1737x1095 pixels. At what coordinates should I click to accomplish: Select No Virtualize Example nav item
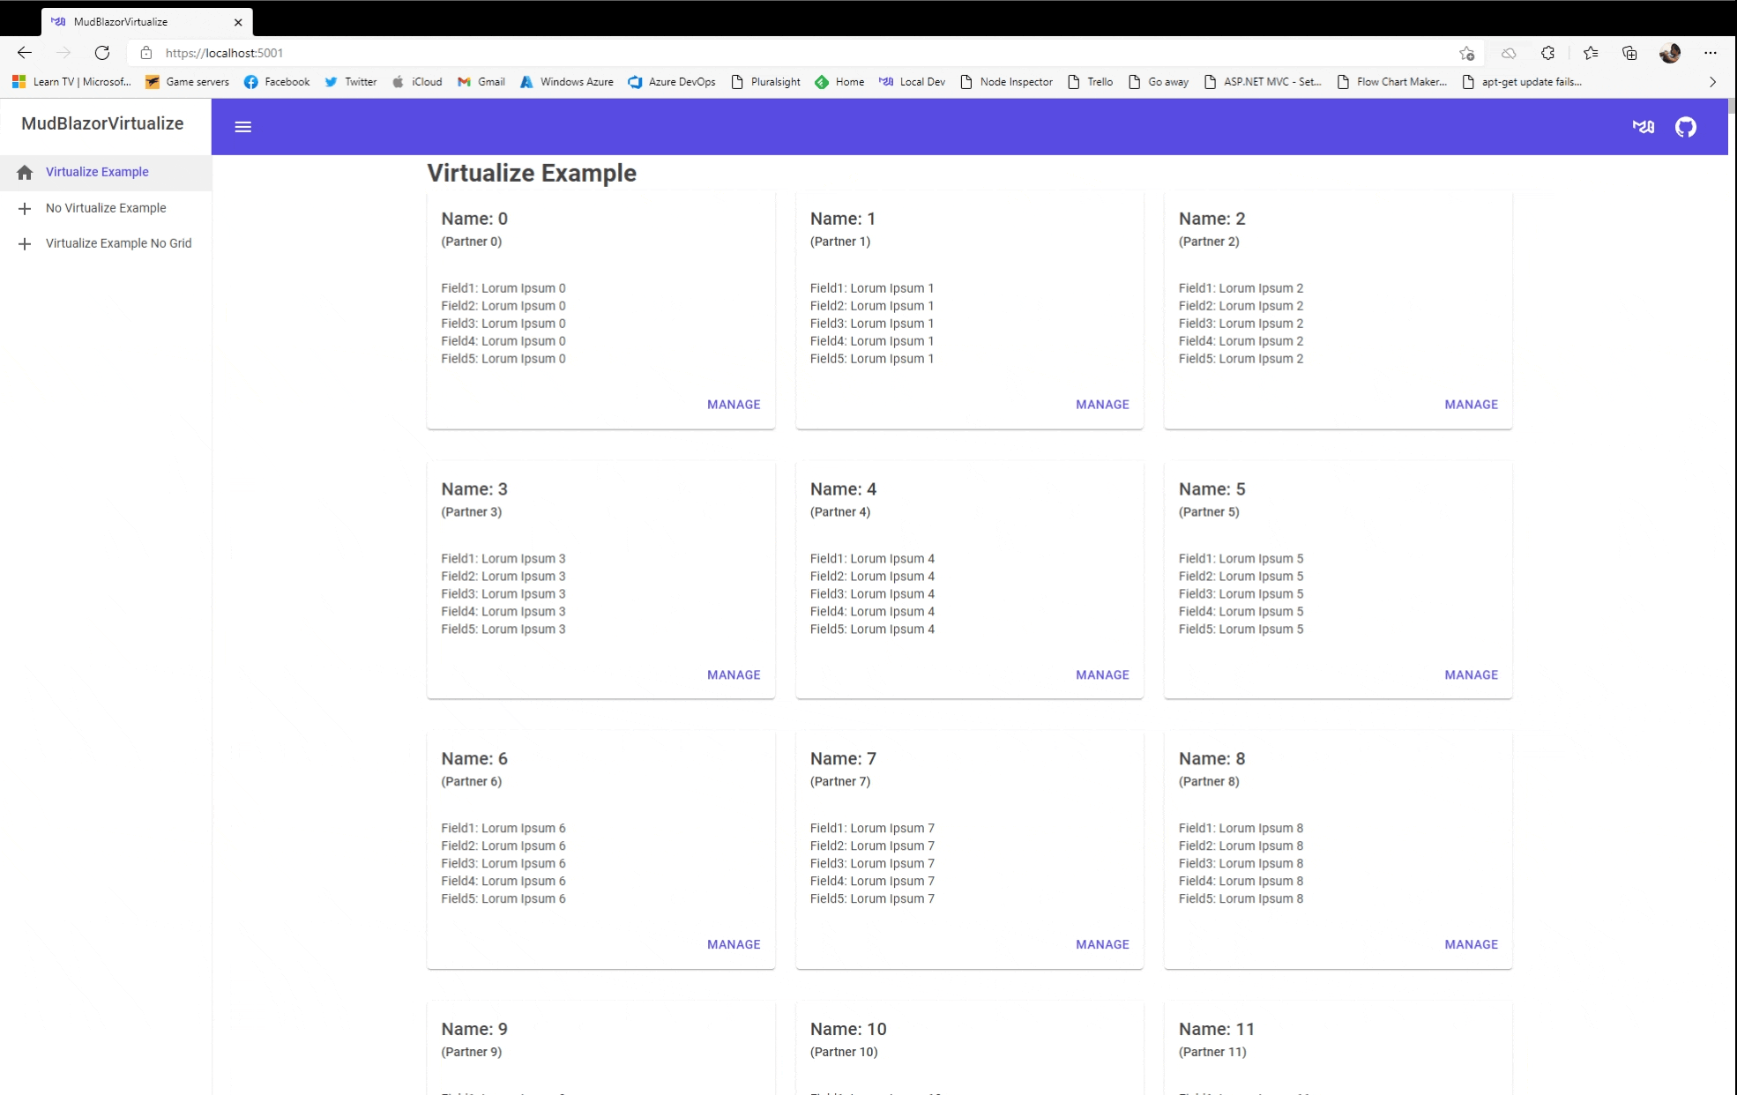tap(106, 208)
